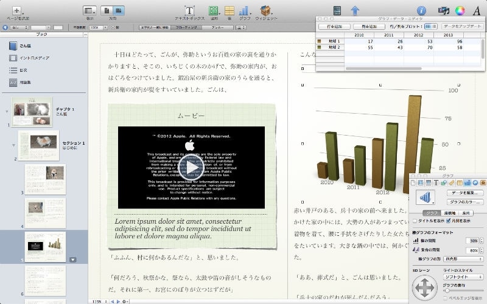Open the View (表示) toolbar dropdown
Screen dimensions: 487x304
coord(89,10)
